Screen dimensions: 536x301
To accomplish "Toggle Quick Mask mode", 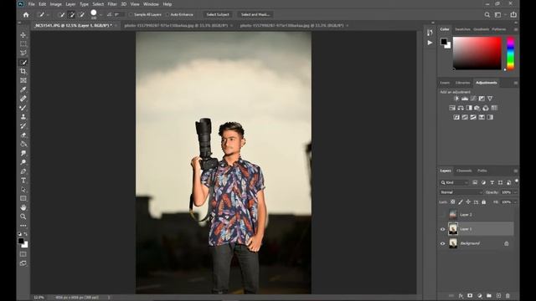I will click(23, 254).
